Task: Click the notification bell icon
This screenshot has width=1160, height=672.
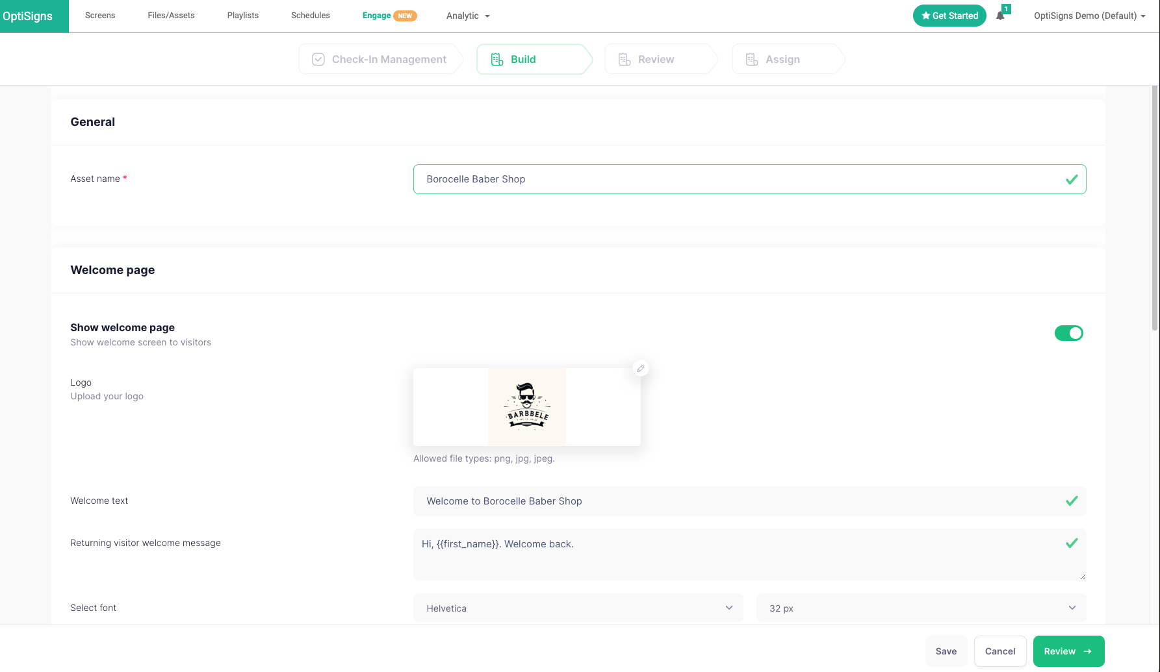Action: point(1000,16)
